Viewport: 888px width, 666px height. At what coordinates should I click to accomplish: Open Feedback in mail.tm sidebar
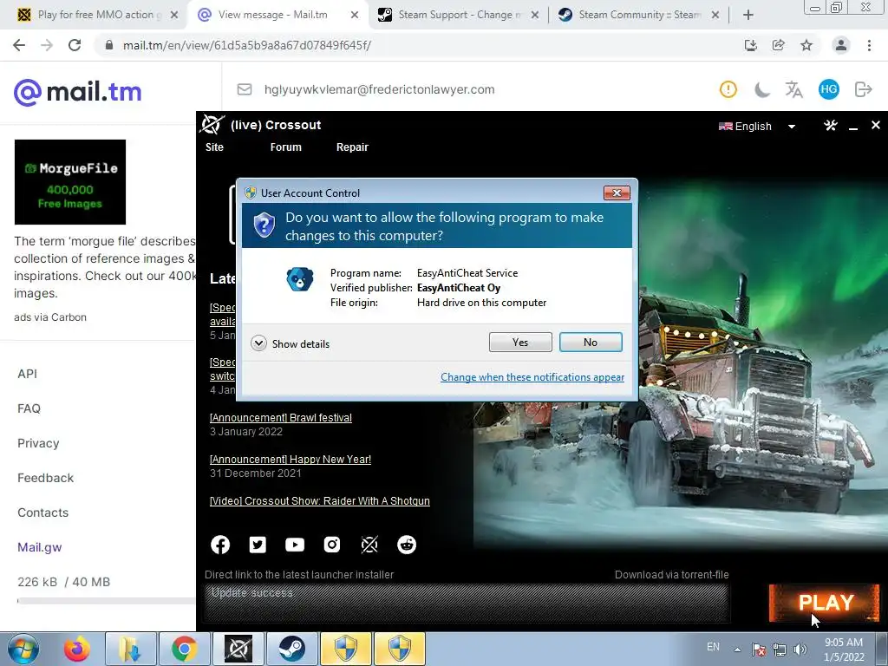(45, 478)
